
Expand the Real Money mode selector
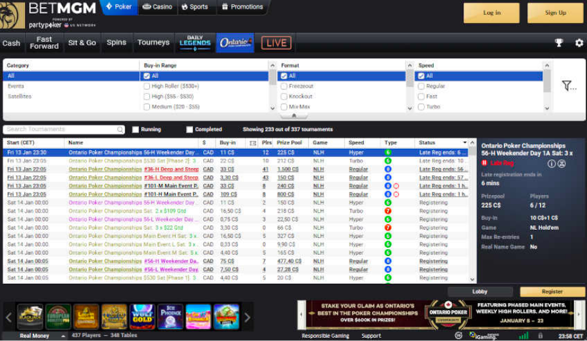tap(63, 336)
